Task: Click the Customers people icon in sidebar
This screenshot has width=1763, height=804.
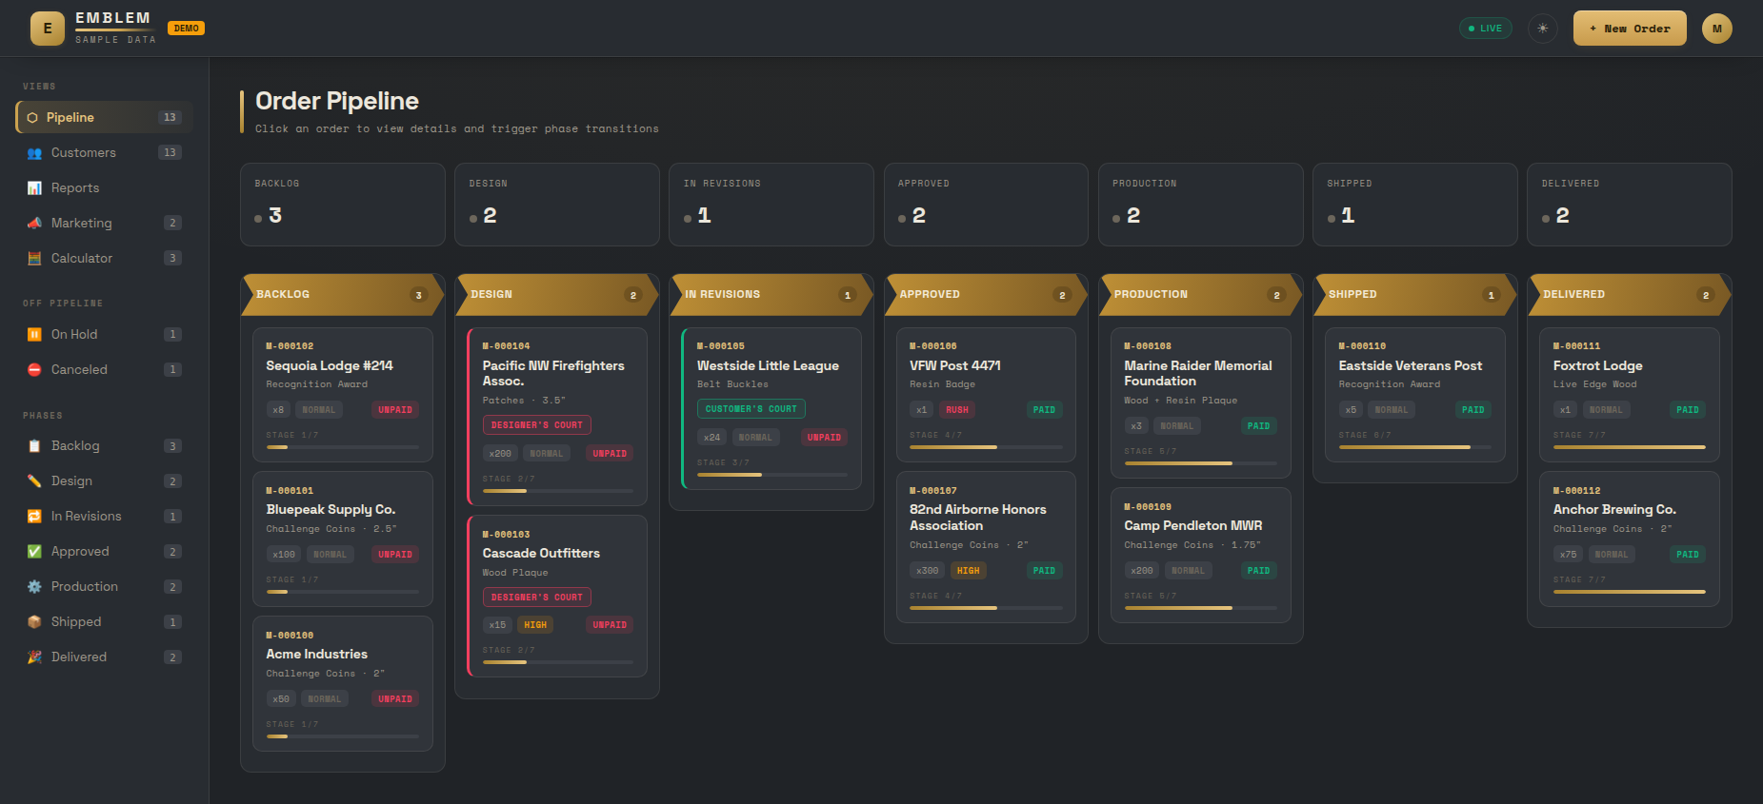Action: coord(34,153)
